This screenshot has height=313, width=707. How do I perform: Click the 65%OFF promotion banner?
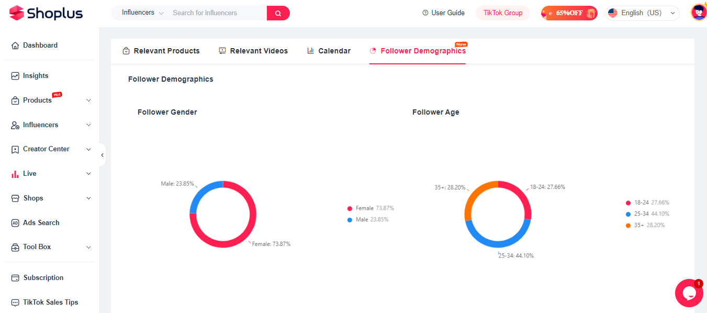click(569, 13)
